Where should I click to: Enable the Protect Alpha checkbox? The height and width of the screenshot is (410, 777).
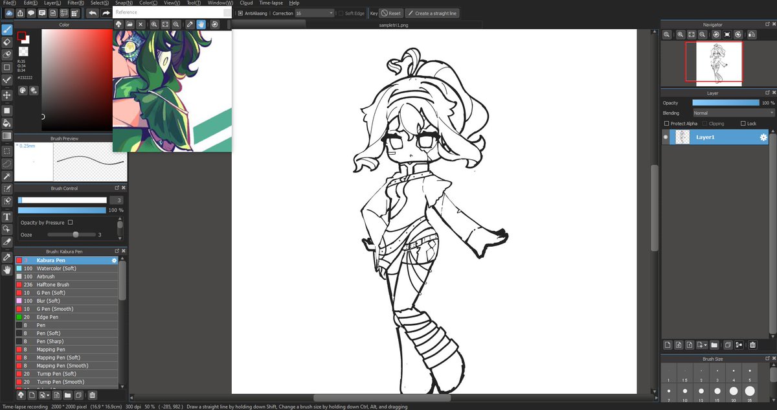666,123
